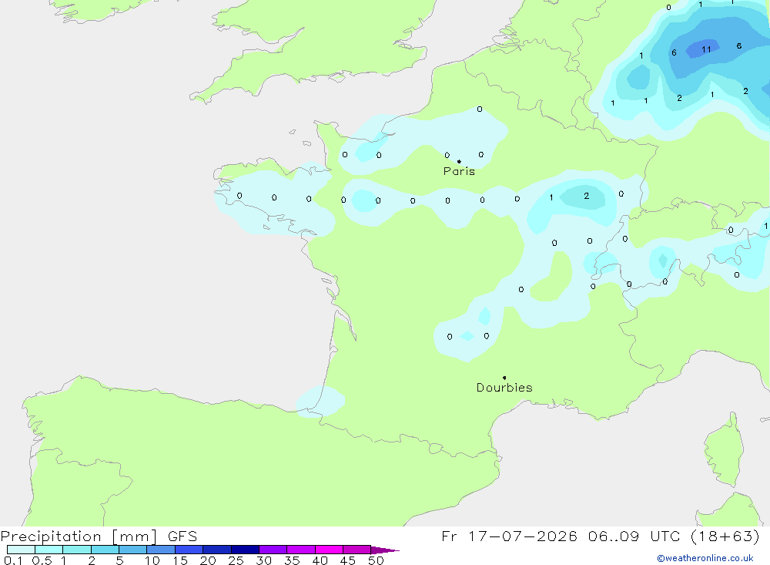The width and height of the screenshot is (770, 565).
Task: Click the legend label '35'
Action: coord(292,560)
